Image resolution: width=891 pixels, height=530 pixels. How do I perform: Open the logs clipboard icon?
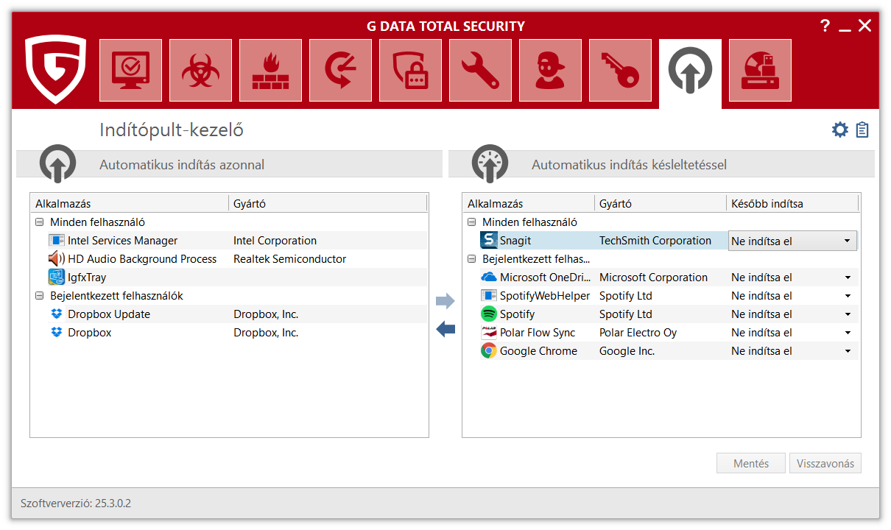tap(862, 130)
